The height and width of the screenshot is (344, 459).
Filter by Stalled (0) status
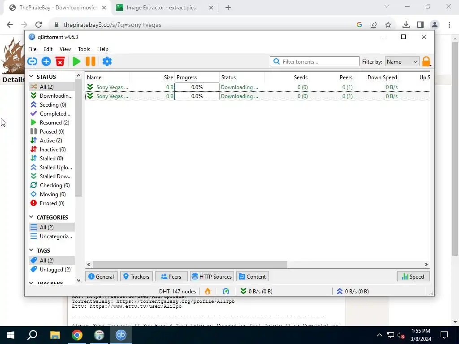pos(52,159)
